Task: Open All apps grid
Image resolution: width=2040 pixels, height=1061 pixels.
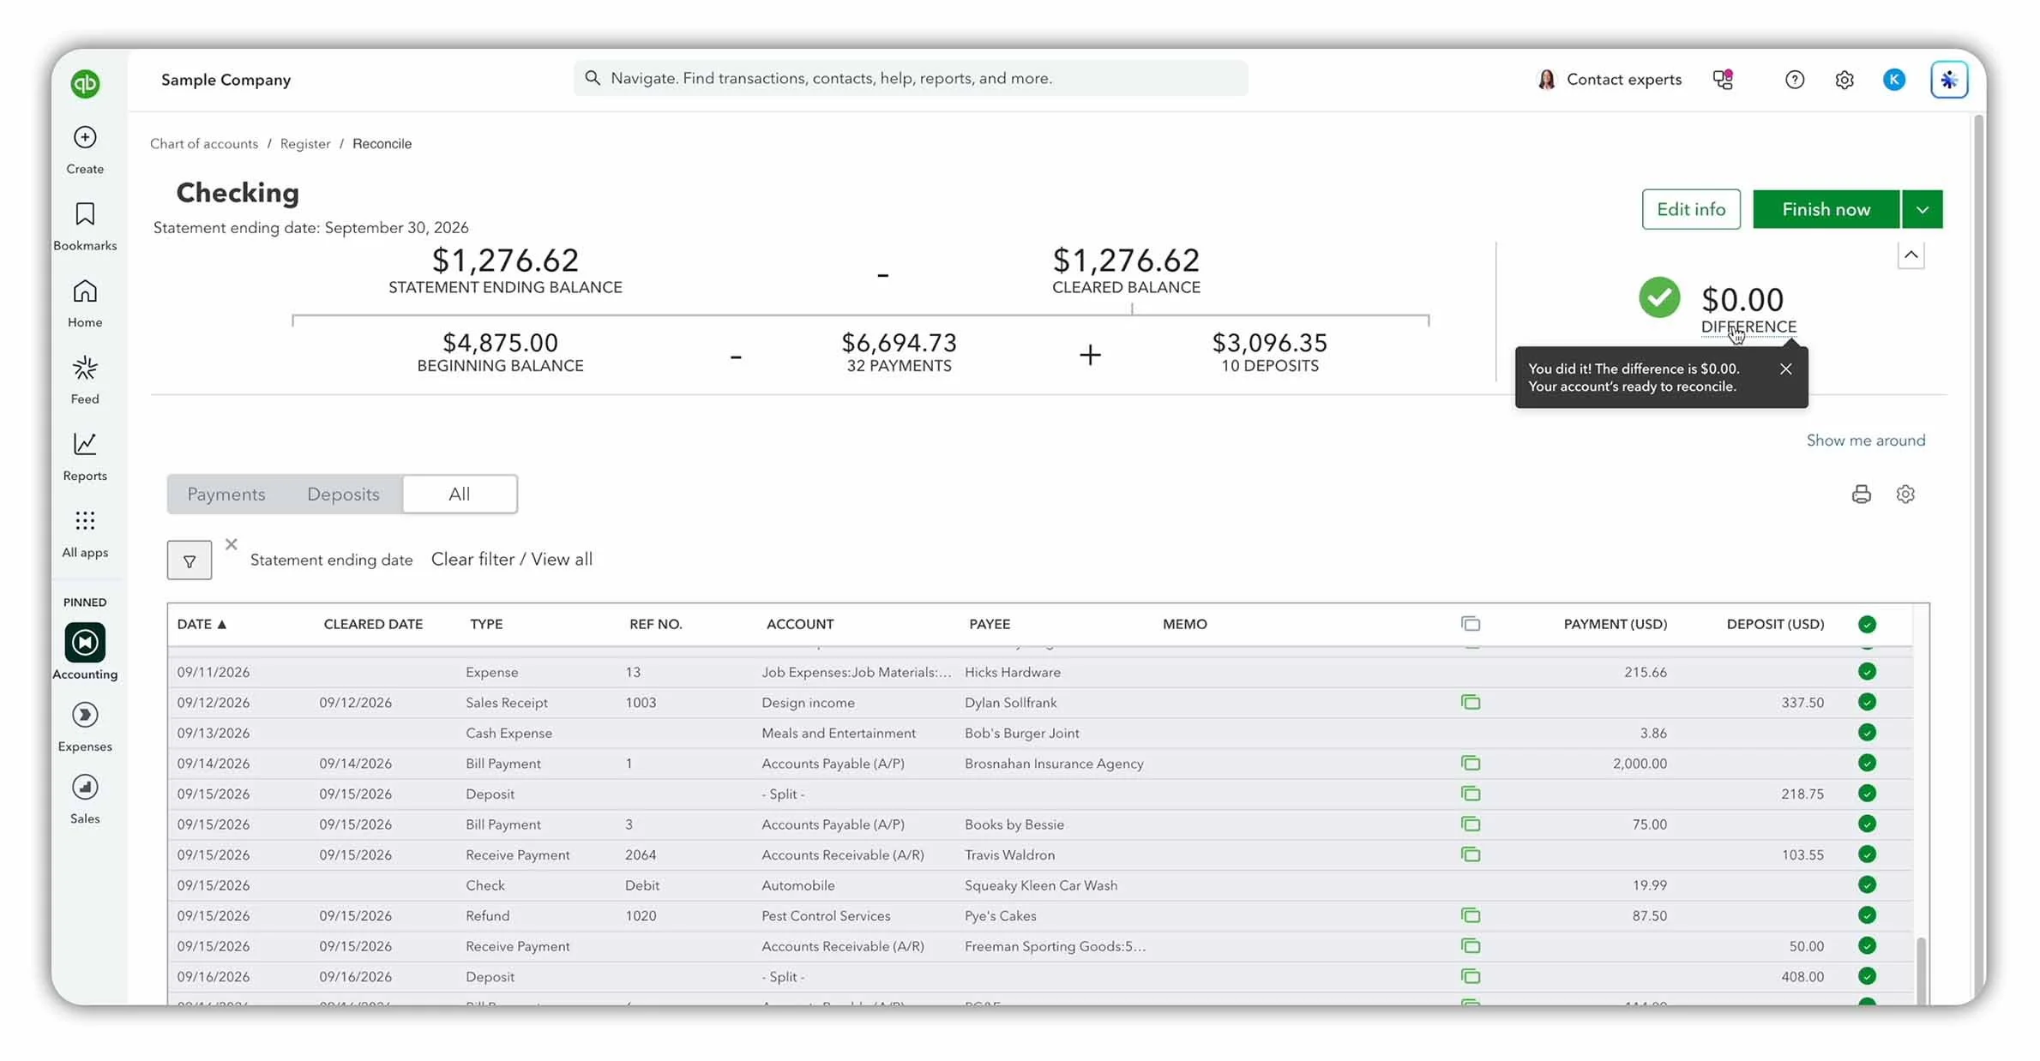Action: (x=85, y=533)
